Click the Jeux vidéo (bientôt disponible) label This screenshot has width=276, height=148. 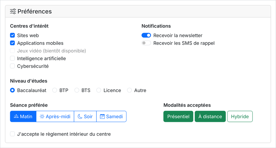tap(52, 51)
